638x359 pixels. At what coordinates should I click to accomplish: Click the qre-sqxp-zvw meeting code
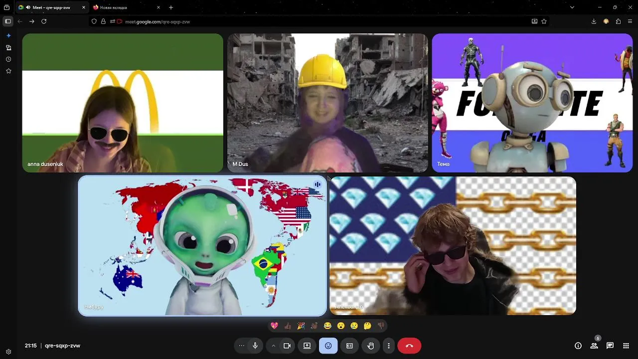point(62,346)
